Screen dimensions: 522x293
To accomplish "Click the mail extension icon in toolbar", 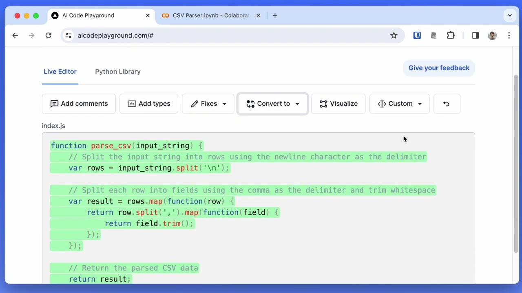I will [434, 35].
